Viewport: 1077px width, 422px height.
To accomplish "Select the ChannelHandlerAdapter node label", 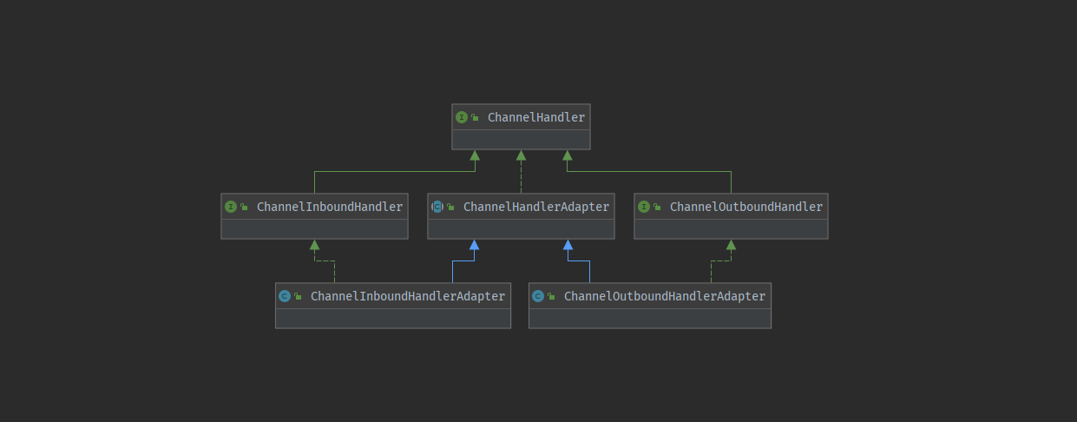I will 535,207.
